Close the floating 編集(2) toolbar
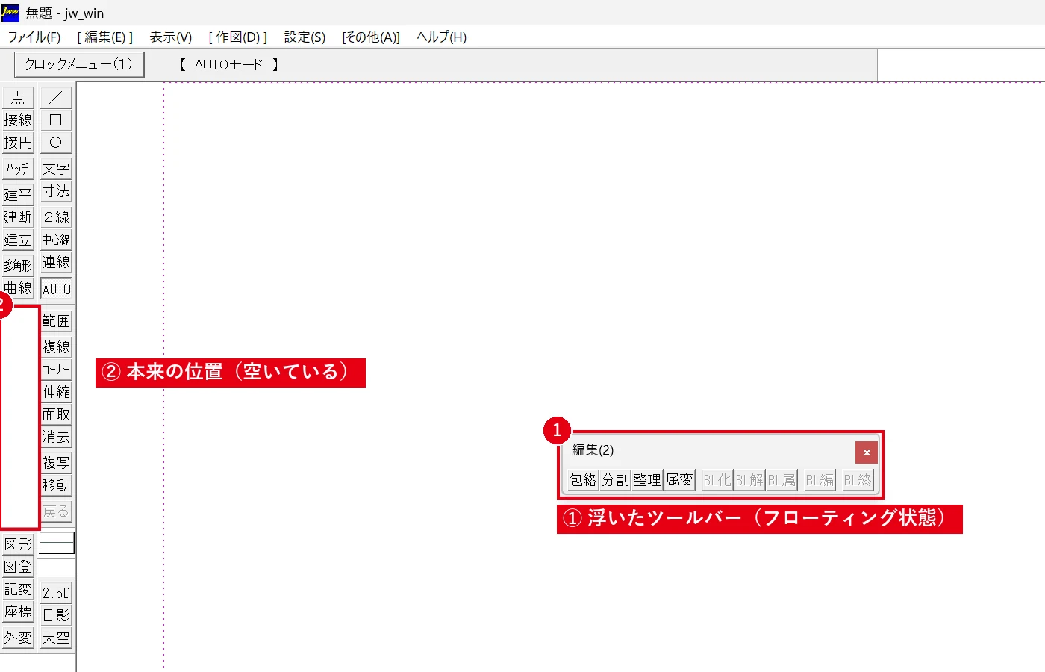This screenshot has height=672, width=1045. 867,452
